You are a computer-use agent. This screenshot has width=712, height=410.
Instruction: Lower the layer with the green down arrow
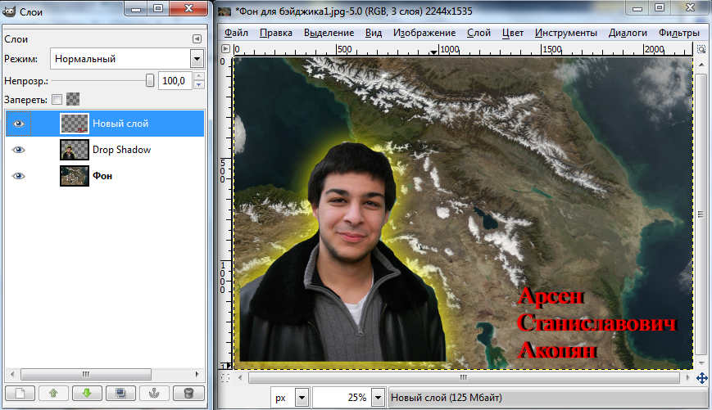tap(87, 393)
